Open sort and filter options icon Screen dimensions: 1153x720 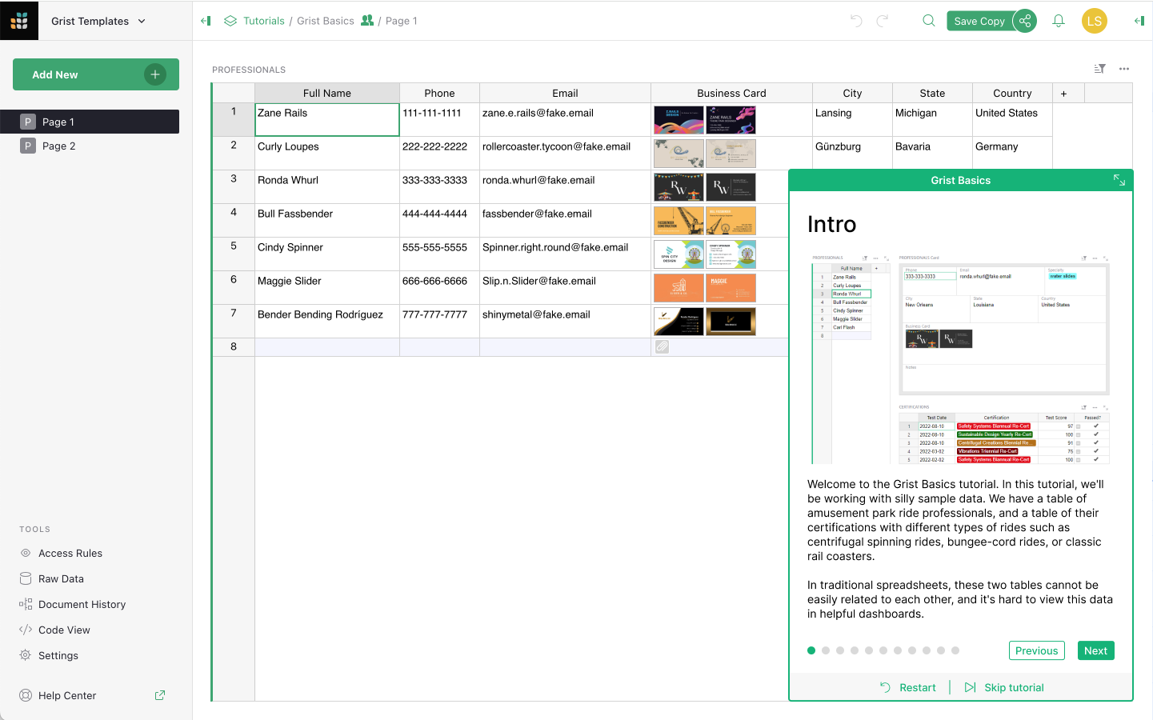point(1100,69)
